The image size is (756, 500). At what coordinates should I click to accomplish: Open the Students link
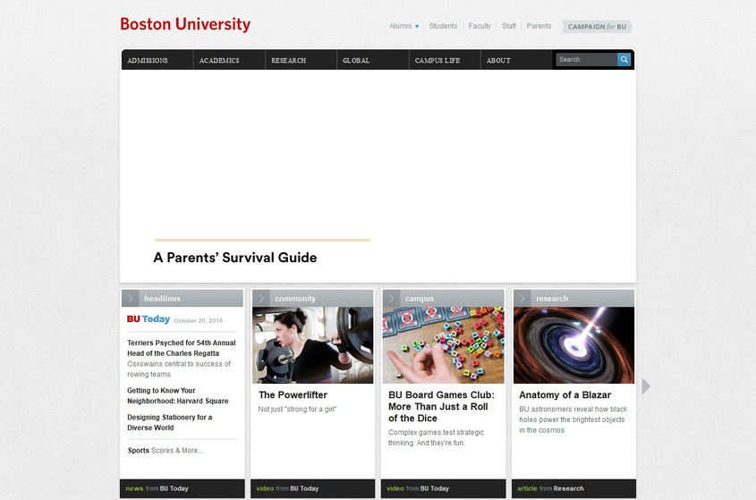click(x=443, y=26)
